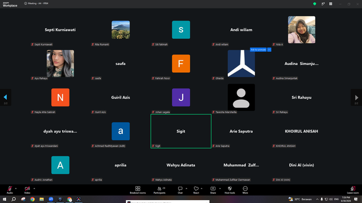Open the More options menu
Screen dimensions: 362x203
tap(245, 190)
